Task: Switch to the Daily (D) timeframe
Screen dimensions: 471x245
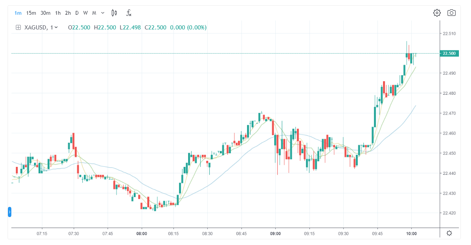Action: click(x=77, y=13)
